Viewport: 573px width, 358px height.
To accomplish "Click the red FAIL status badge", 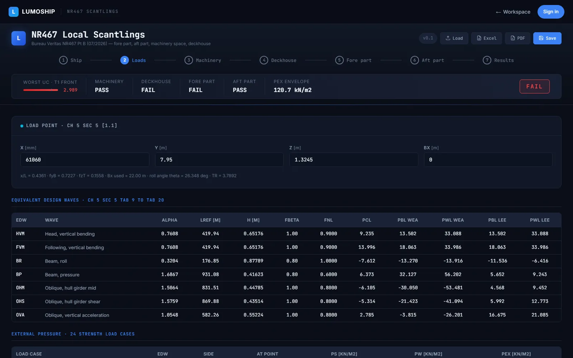I will [534, 86].
